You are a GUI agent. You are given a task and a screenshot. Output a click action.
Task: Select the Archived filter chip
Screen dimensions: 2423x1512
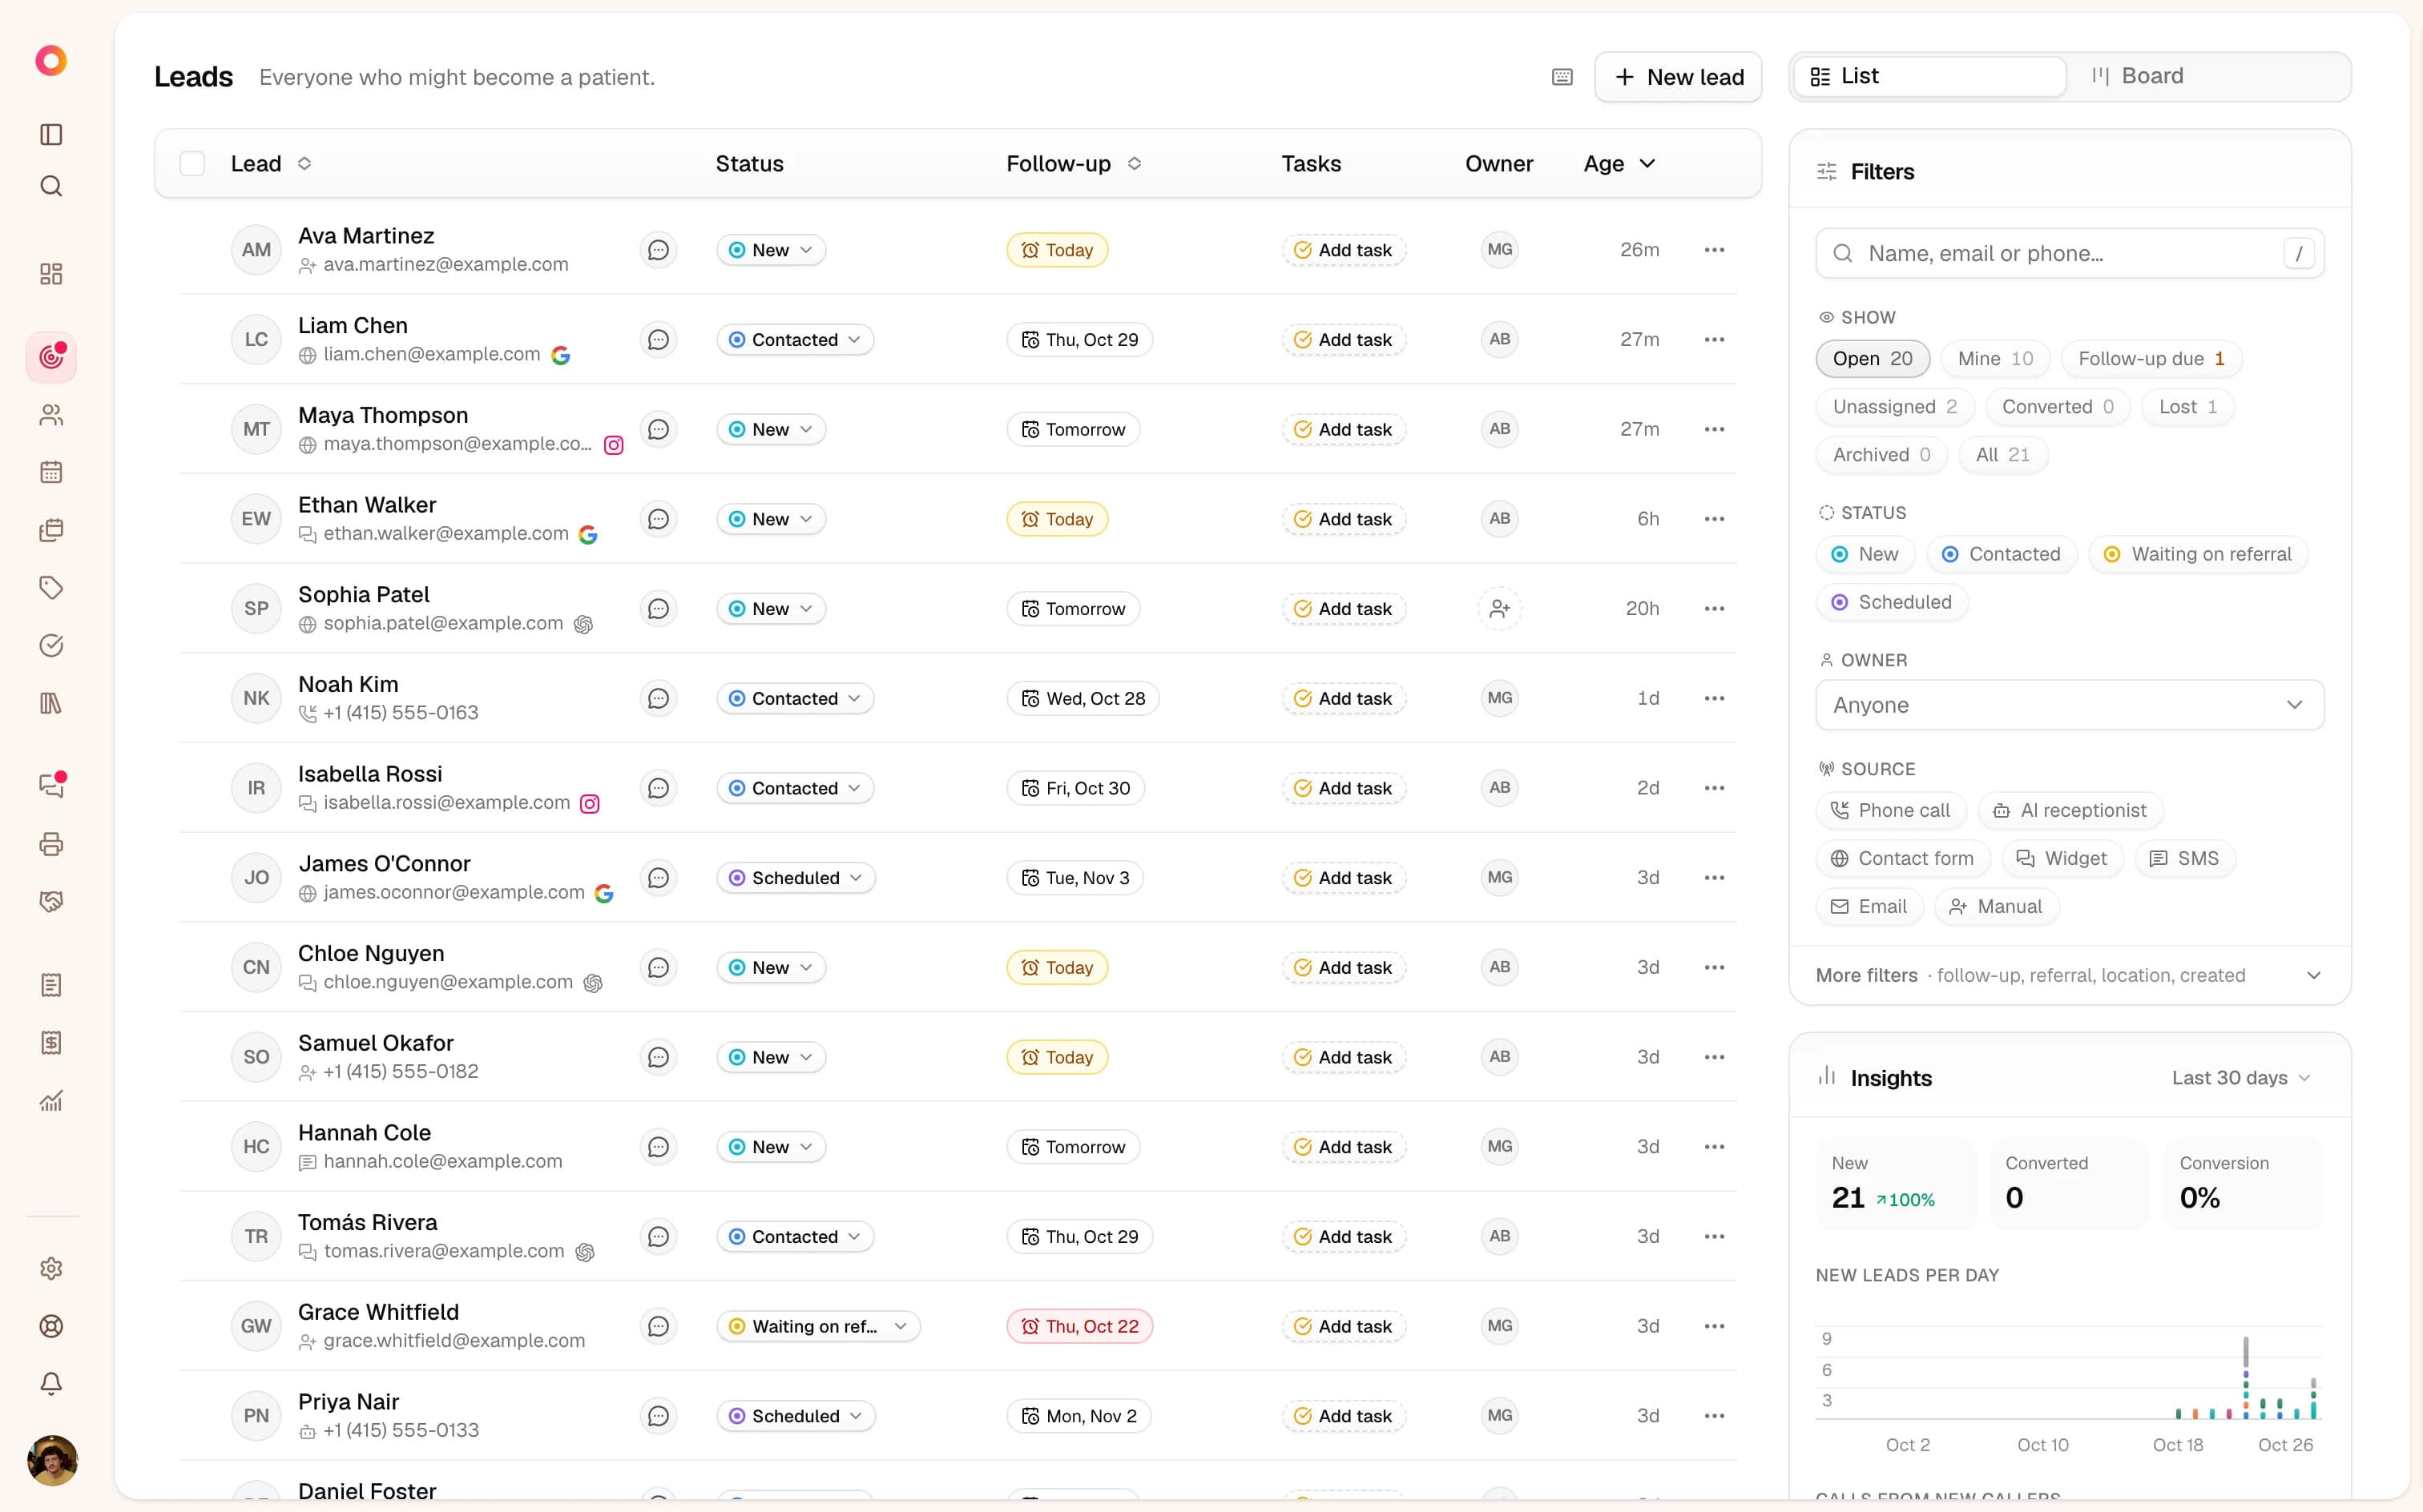click(1881, 455)
